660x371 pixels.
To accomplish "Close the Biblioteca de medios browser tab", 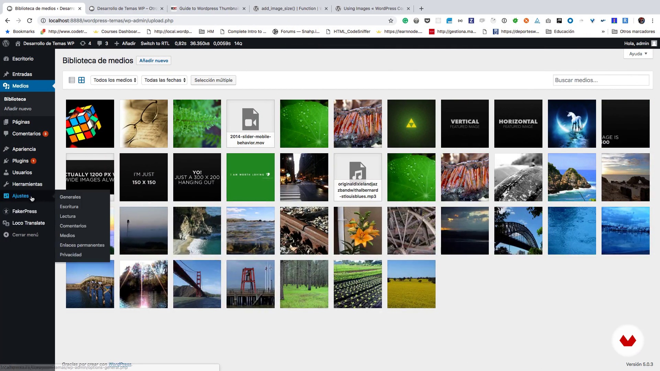I will point(80,9).
